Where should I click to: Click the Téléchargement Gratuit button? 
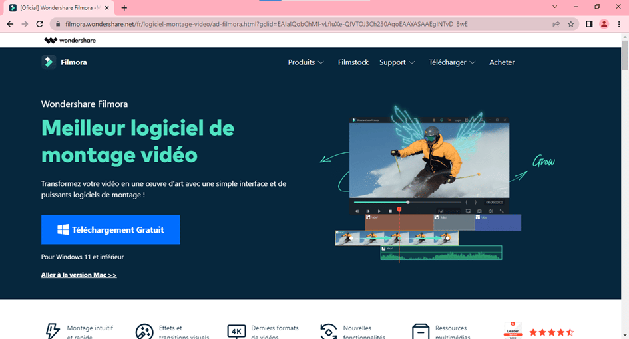tap(110, 229)
